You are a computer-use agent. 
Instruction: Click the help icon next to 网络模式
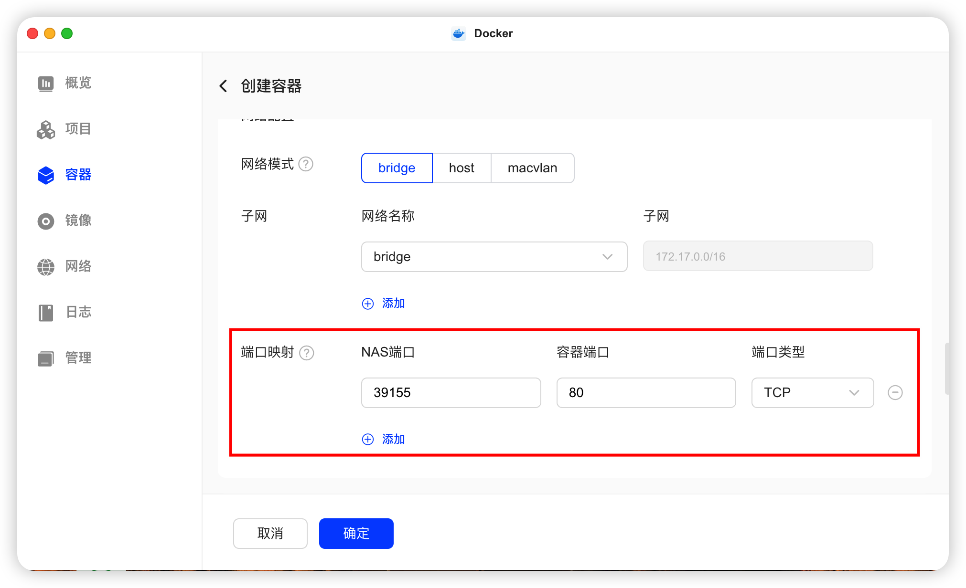[306, 164]
